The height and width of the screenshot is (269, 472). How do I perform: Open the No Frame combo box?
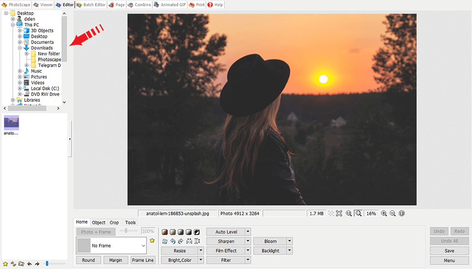coord(112,245)
